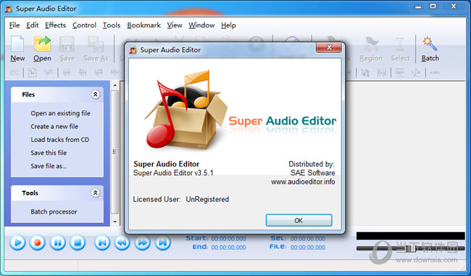This screenshot has width=471, height=276.
Task: Click the www.audioeditor.info text in dialog
Action: coord(303,182)
